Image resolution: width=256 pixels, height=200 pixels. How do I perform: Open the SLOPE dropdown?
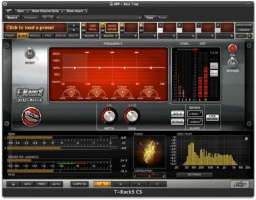tap(195, 122)
